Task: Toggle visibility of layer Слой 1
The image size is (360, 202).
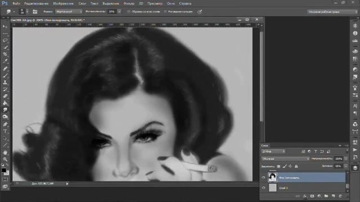Action: pos(263,188)
